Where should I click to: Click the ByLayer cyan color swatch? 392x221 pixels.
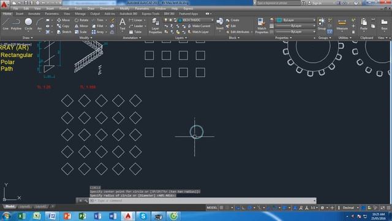tap(279, 20)
